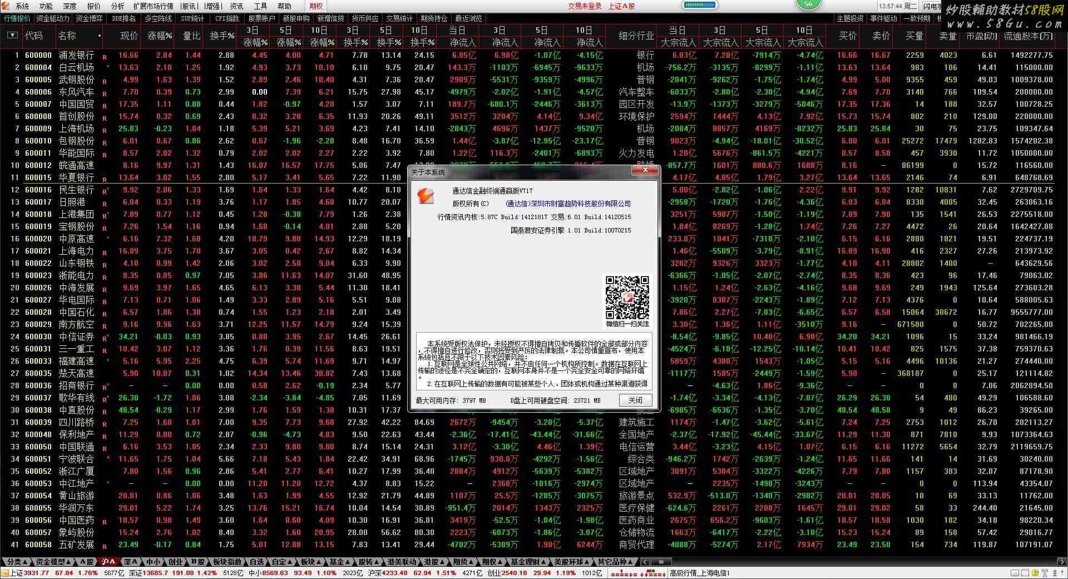Image resolution: width=1068 pixels, height=579 pixels.
Task: Click the R marker next to 武钢股份
Action: point(105,82)
